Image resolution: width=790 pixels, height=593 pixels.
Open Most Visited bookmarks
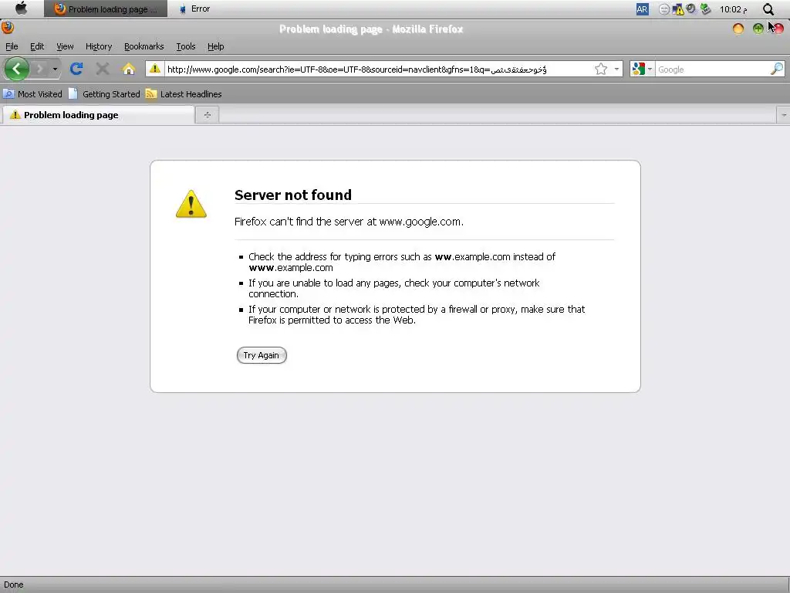pyautogui.click(x=32, y=93)
